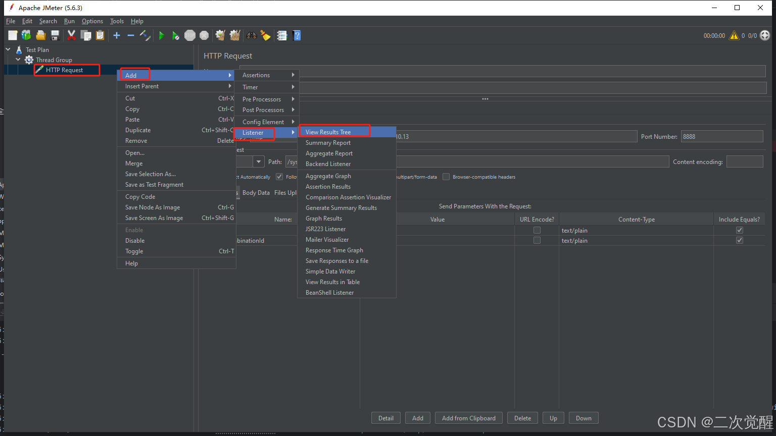
Task: Collapse the Thread Group tree node arrow
Action: (x=18, y=60)
